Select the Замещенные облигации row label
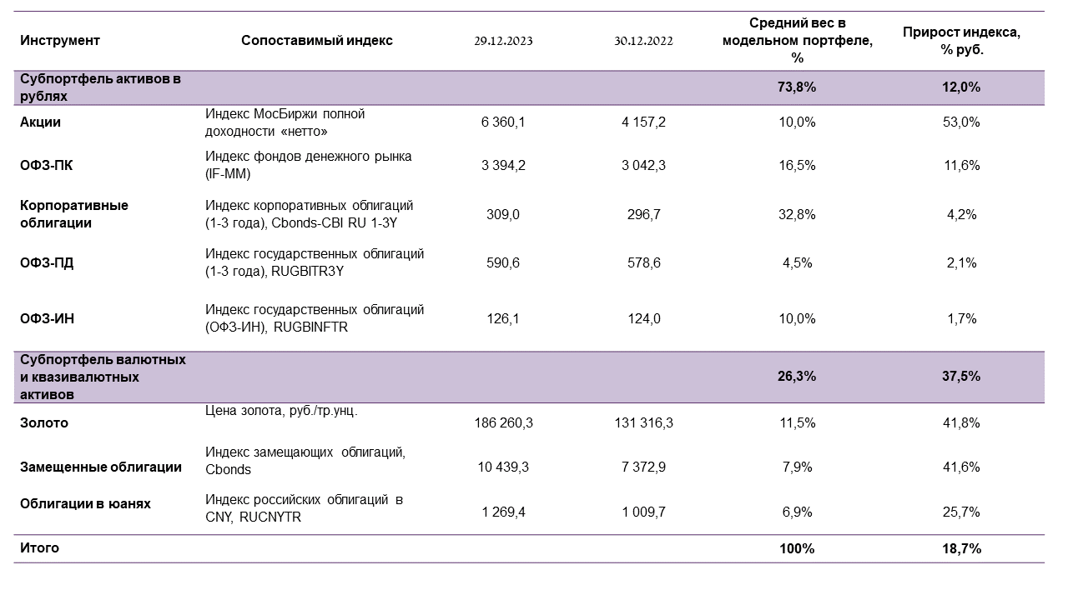This screenshot has height=600, width=1068. click(x=101, y=467)
